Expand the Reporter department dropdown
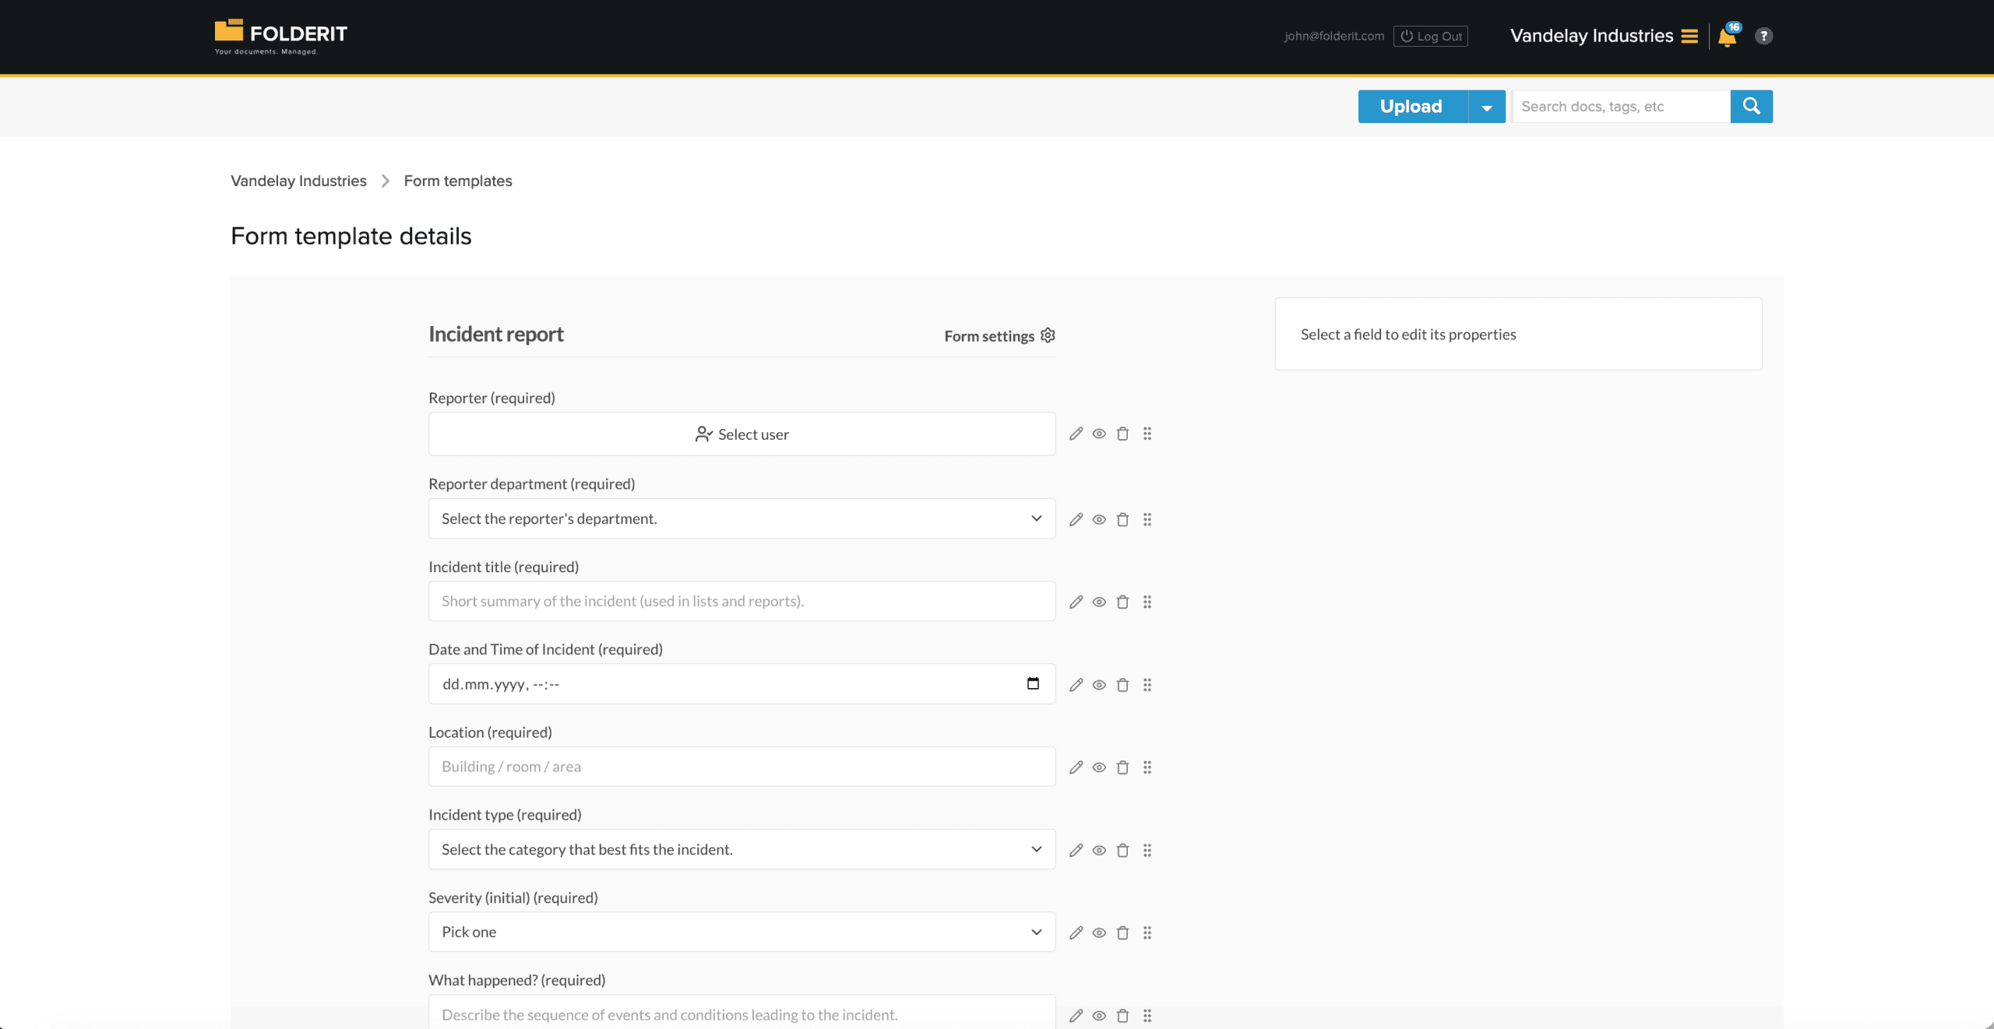The width and height of the screenshot is (1994, 1029). [742, 518]
